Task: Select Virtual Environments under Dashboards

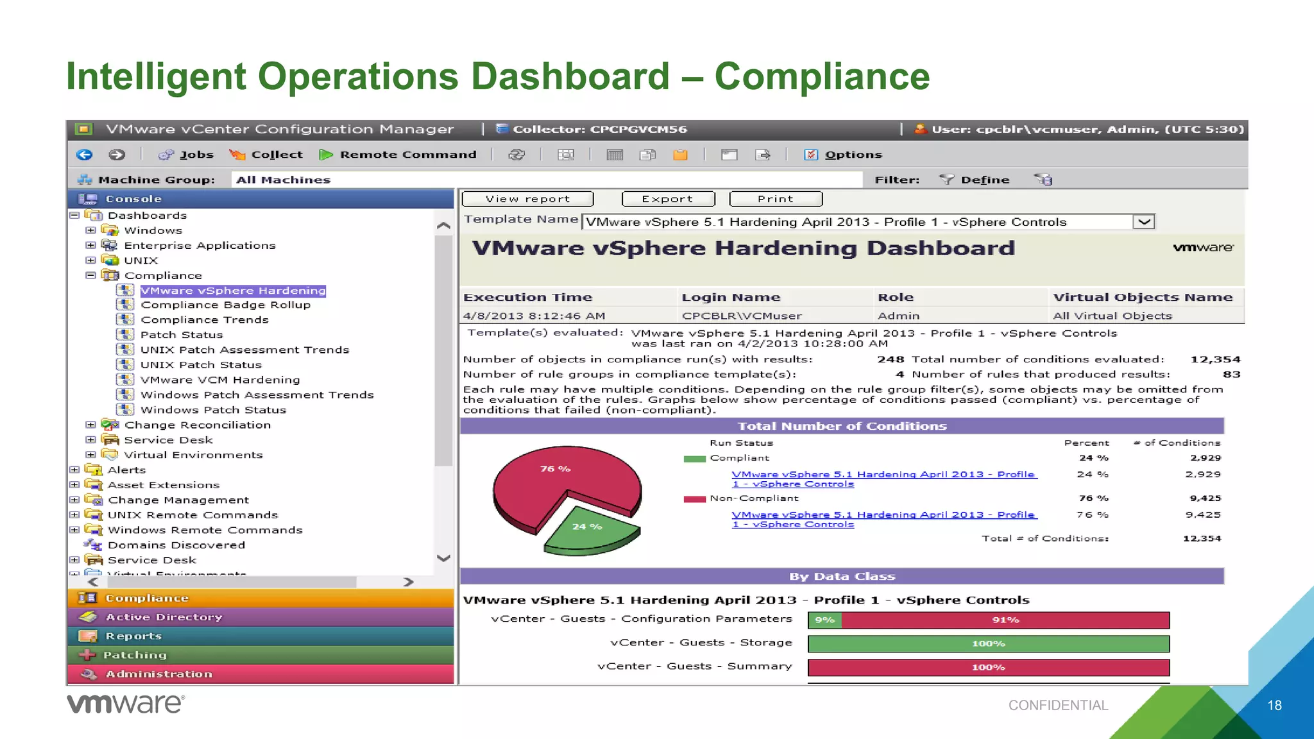Action: click(x=193, y=455)
